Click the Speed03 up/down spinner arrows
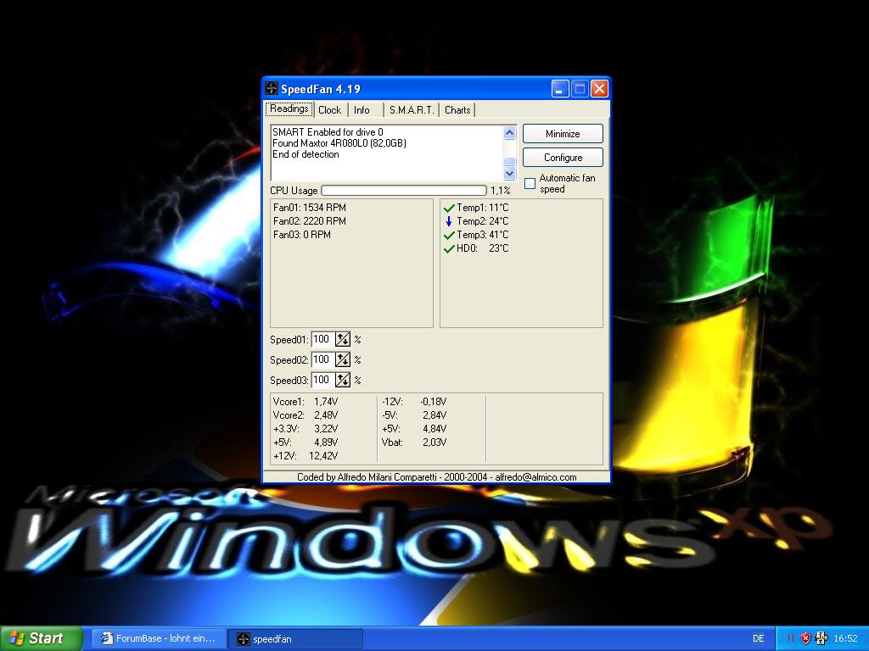This screenshot has width=869, height=651. [343, 380]
